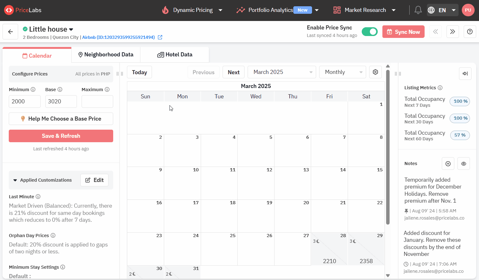
Task: Click Today button
Action: click(139, 72)
